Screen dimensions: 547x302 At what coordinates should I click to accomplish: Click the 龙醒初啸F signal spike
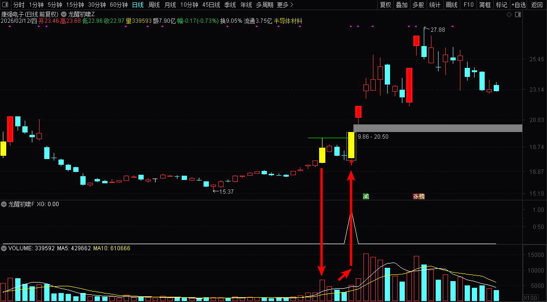tap(352, 228)
